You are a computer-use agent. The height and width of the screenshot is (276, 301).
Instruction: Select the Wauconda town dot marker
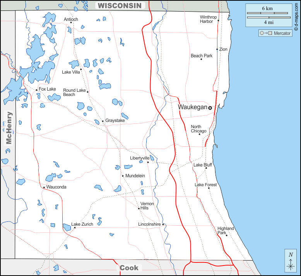(x=44, y=187)
